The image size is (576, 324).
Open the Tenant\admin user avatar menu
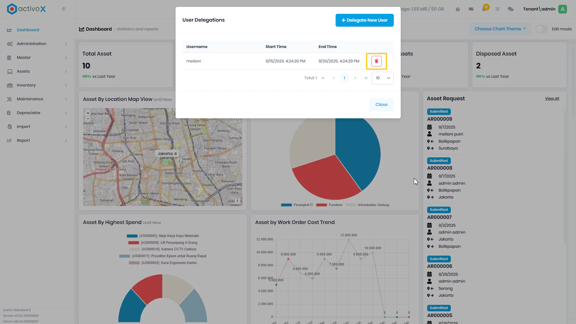pos(563,9)
